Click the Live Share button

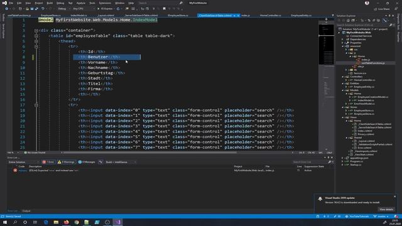[382, 9]
